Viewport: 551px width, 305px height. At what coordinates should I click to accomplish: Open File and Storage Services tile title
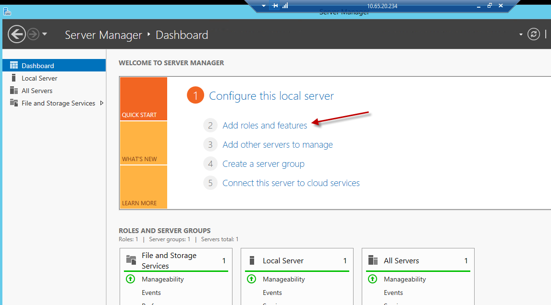[169, 261]
